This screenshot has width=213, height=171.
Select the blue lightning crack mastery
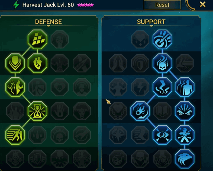162,87
